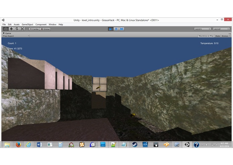Open the Component menu
The image size is (233, 165).
click(x=41, y=24)
